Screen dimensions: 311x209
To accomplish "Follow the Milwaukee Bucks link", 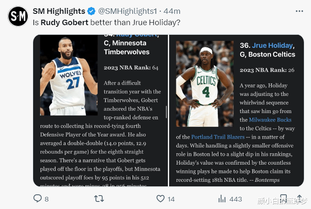I will (270, 120).
